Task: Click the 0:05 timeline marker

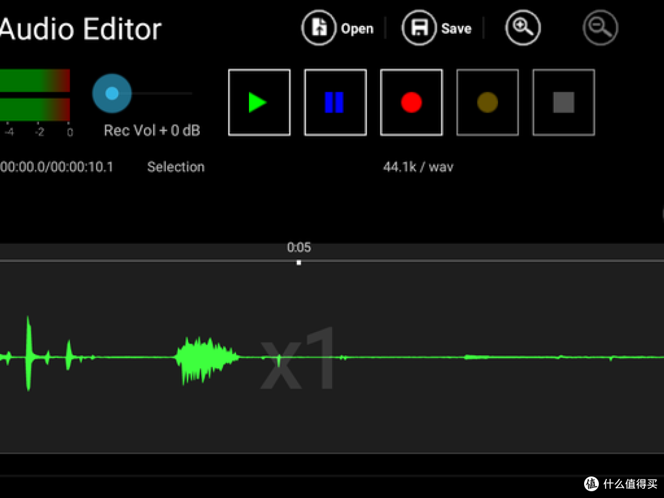Action: pyautogui.click(x=299, y=263)
